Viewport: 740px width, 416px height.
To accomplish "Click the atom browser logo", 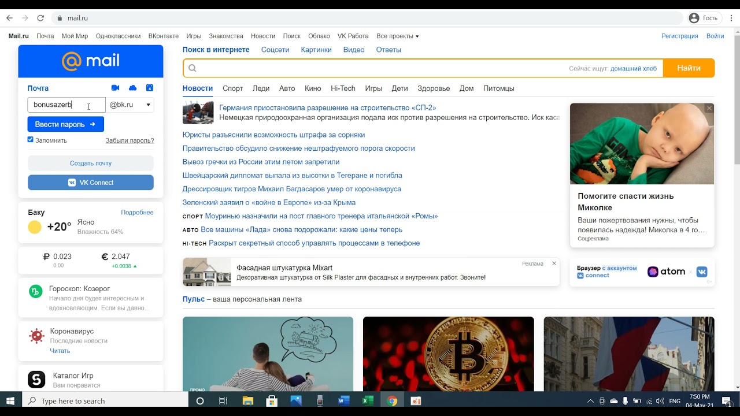I will click(666, 272).
